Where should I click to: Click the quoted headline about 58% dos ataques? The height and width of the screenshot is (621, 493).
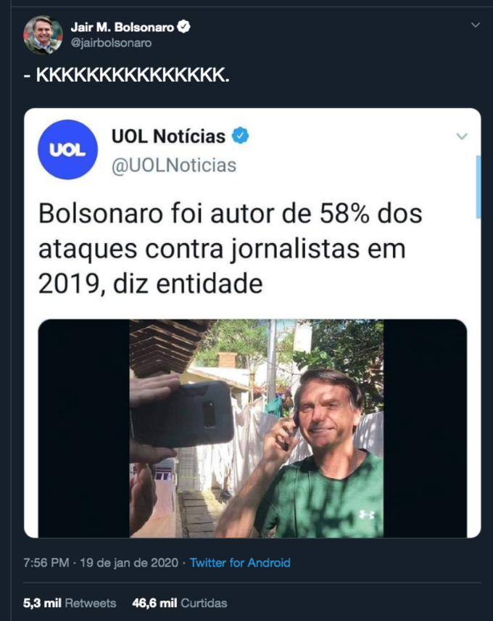231,249
